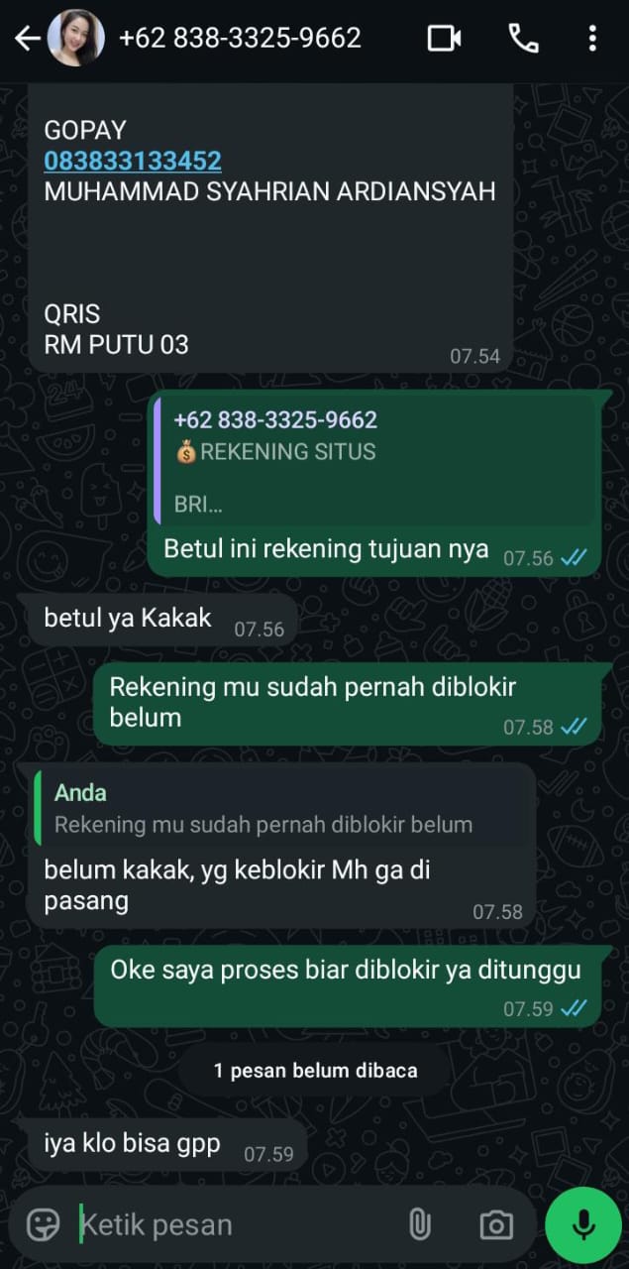
Task: Tap the quoted Anda reply preview
Action: pyautogui.click(x=282, y=808)
